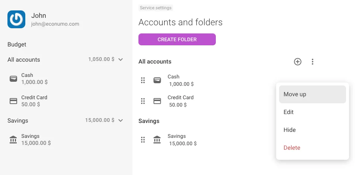Click the Savings folder heading in settings
355x175 pixels.
(149, 121)
